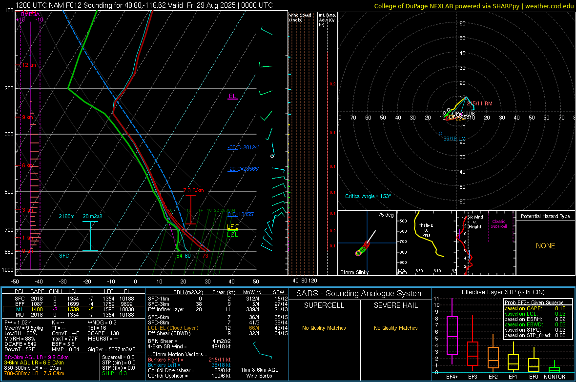
Task: Click the 36/18 LM storm motion label
Action: (454, 139)
